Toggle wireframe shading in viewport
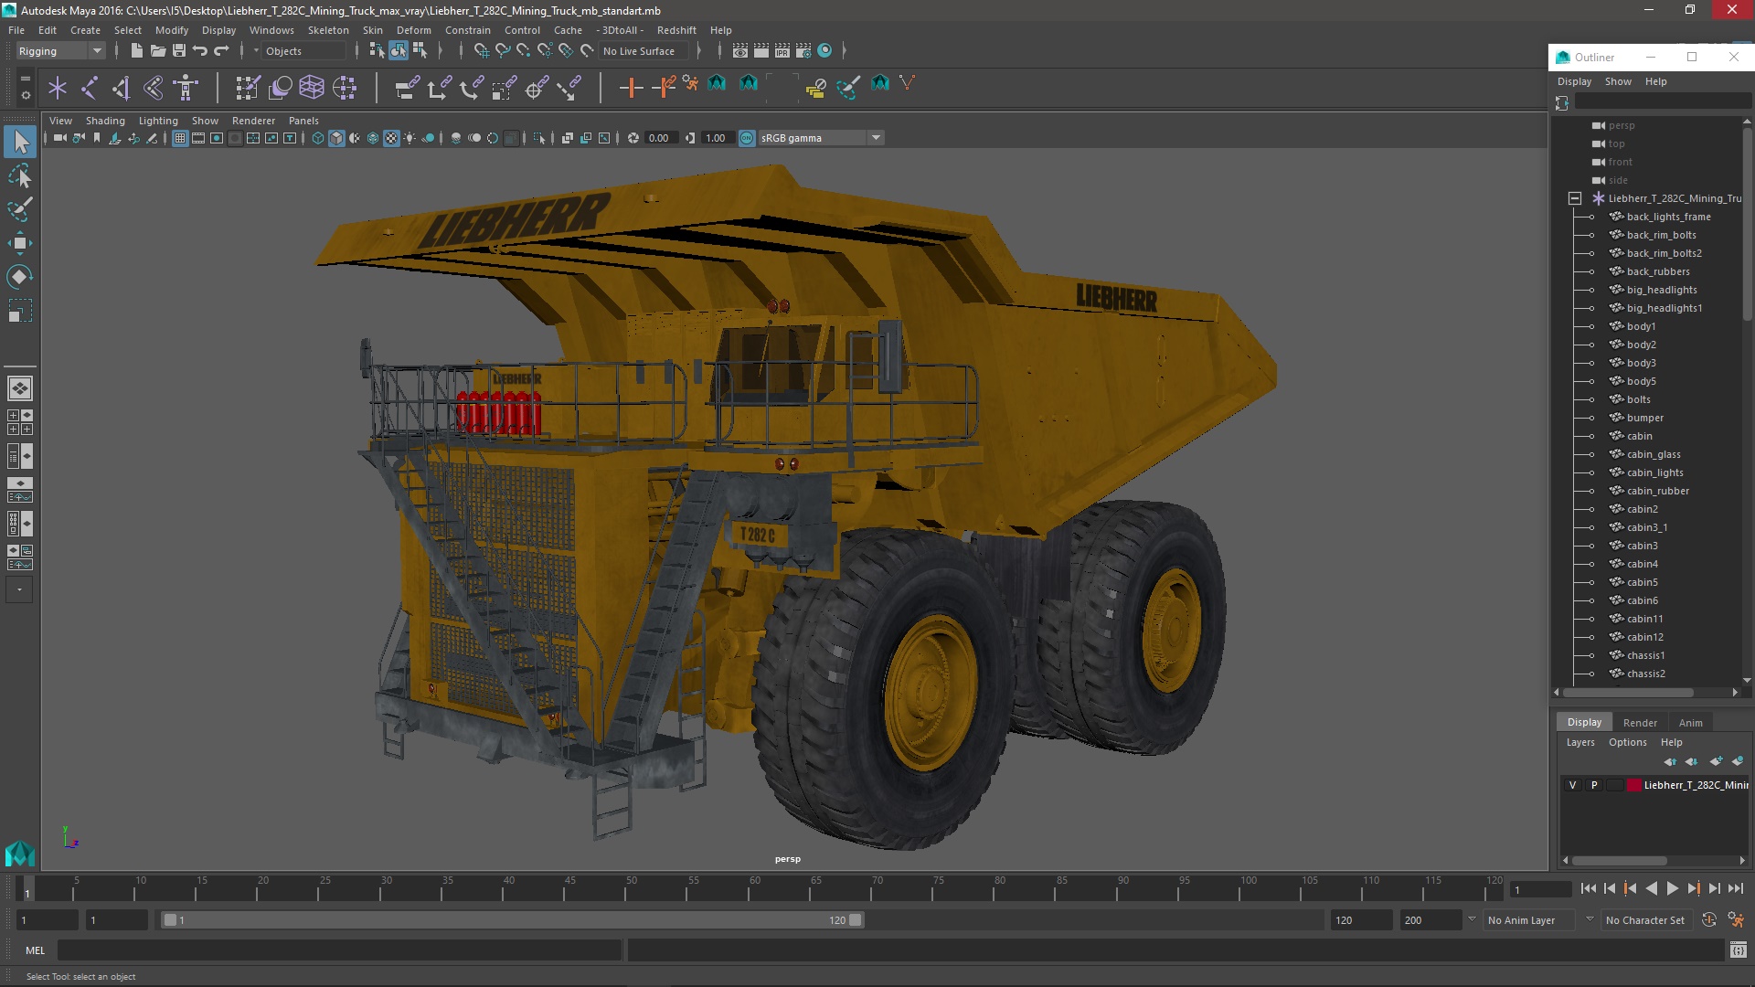1755x987 pixels. tap(318, 138)
